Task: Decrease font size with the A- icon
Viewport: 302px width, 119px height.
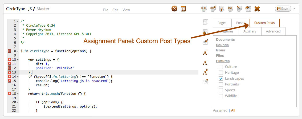Action: coord(205,62)
